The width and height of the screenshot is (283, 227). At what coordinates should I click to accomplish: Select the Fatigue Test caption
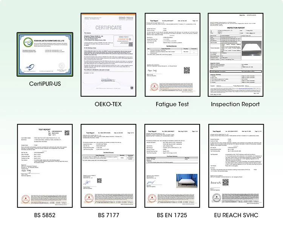172,104
